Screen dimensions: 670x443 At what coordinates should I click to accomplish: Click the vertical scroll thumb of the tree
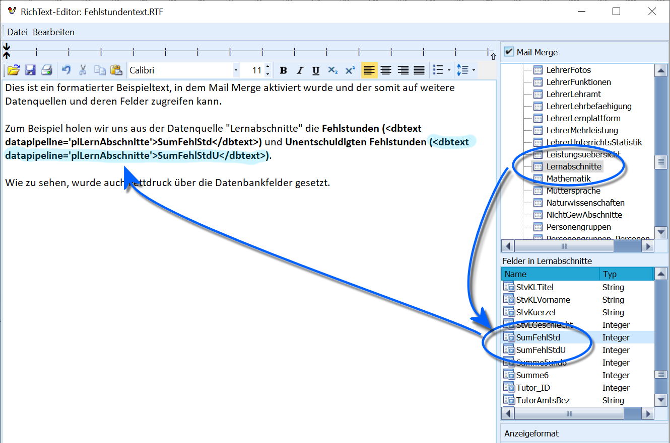[661, 162]
